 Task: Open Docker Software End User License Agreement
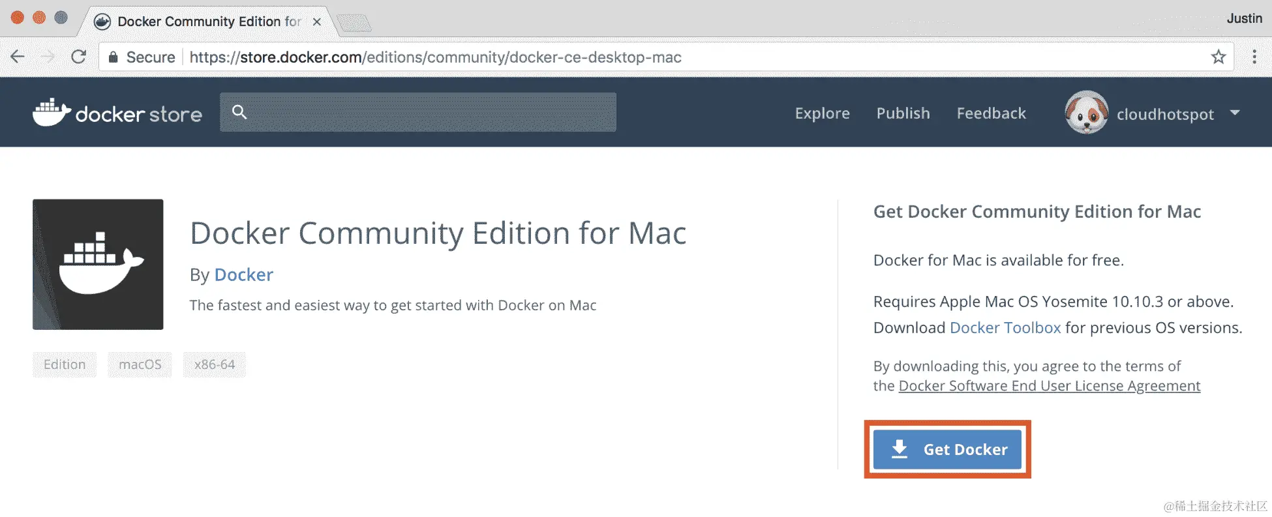pyautogui.click(x=1049, y=386)
